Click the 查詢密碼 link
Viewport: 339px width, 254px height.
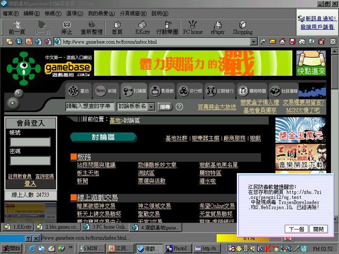(44, 176)
